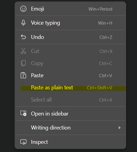Viewport: 137px width, 152px height.
Task: Select Inspect from the context menu
Action: point(70,142)
